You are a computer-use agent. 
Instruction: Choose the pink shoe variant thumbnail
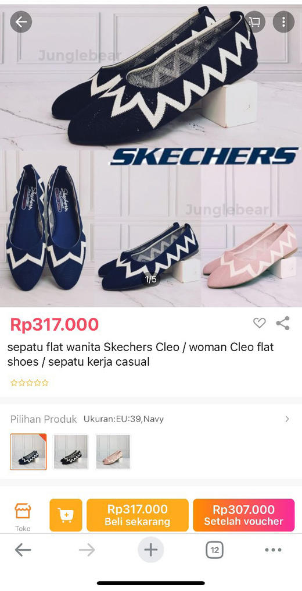113,451
